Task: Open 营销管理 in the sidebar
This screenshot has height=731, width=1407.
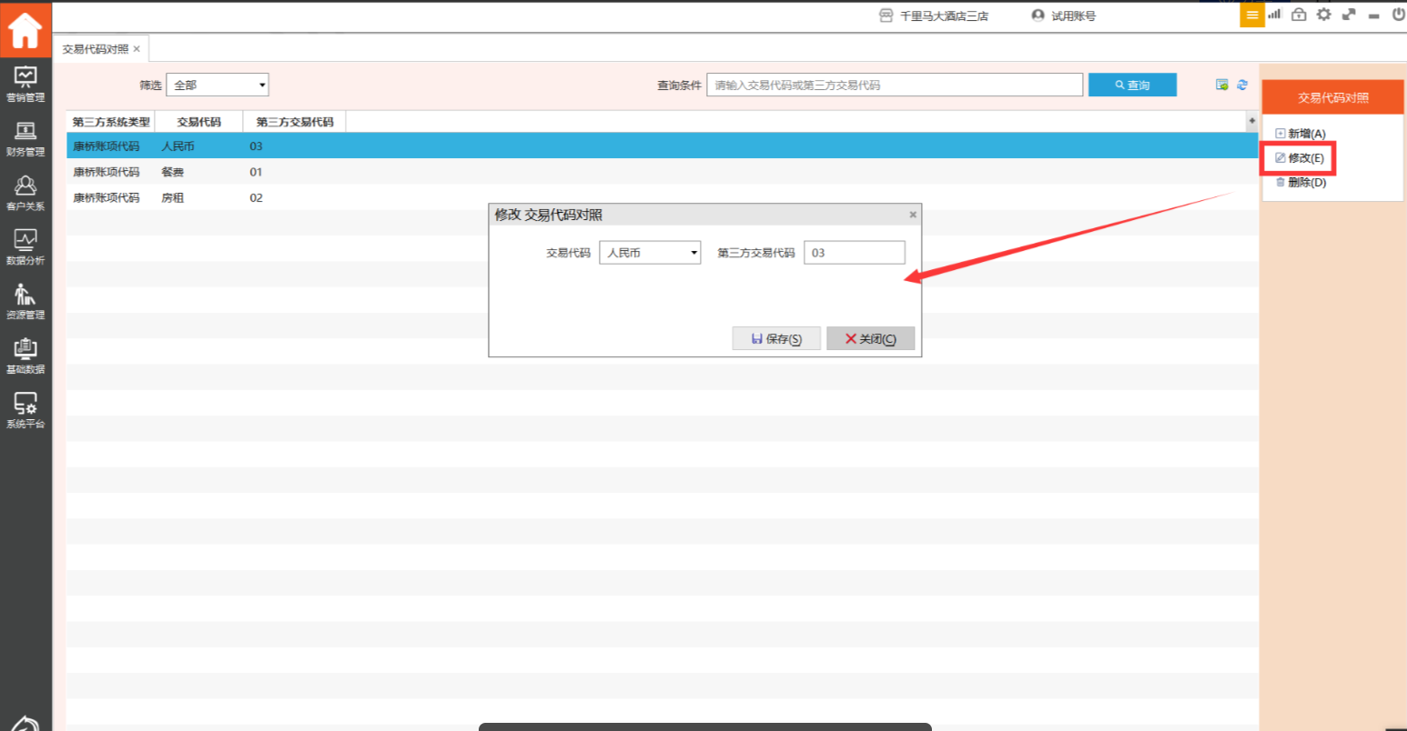Action: coord(25,84)
